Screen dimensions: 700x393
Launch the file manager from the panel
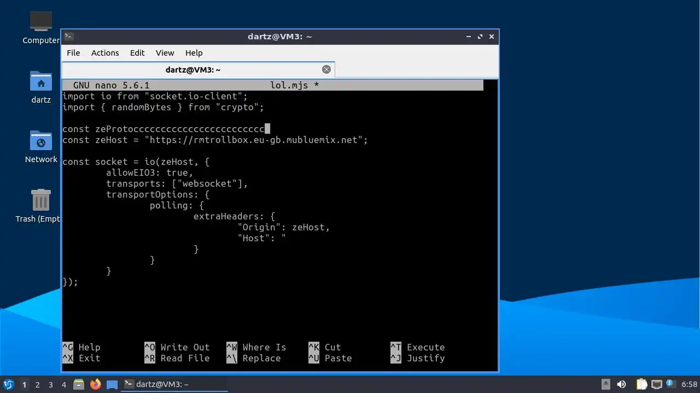point(79,384)
